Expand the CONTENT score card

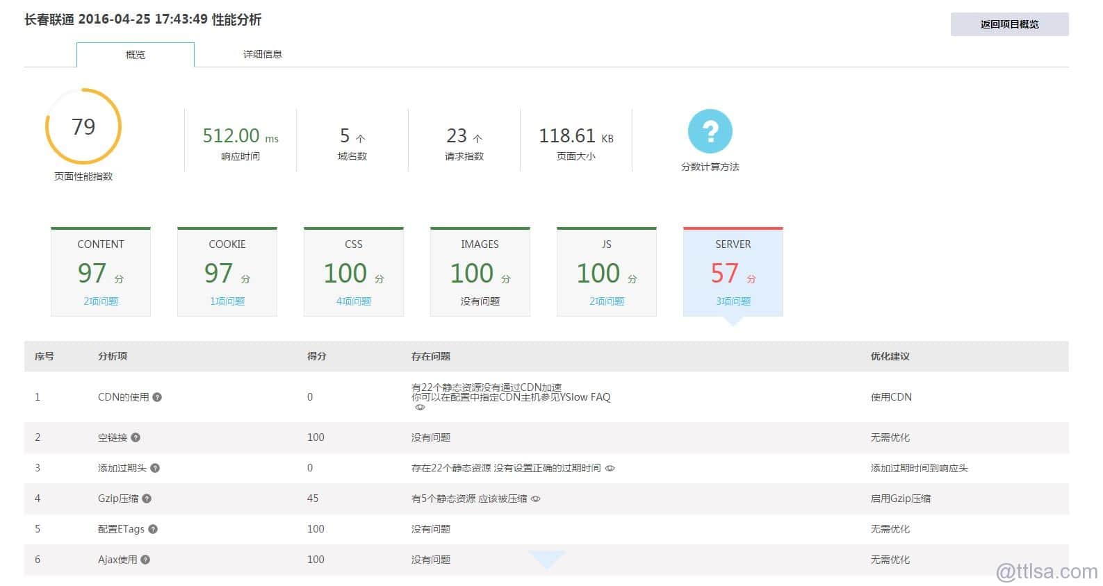pos(101,272)
